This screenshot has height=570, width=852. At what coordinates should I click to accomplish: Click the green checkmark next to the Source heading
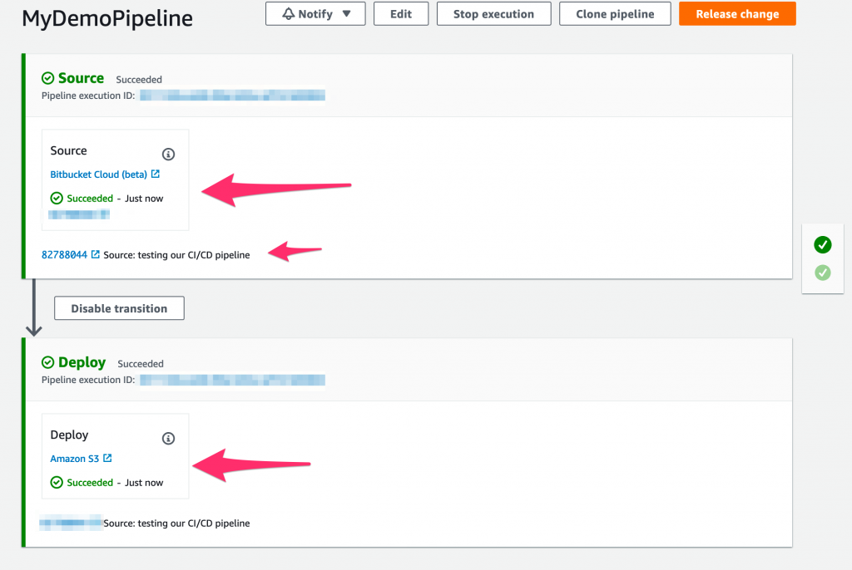47,78
